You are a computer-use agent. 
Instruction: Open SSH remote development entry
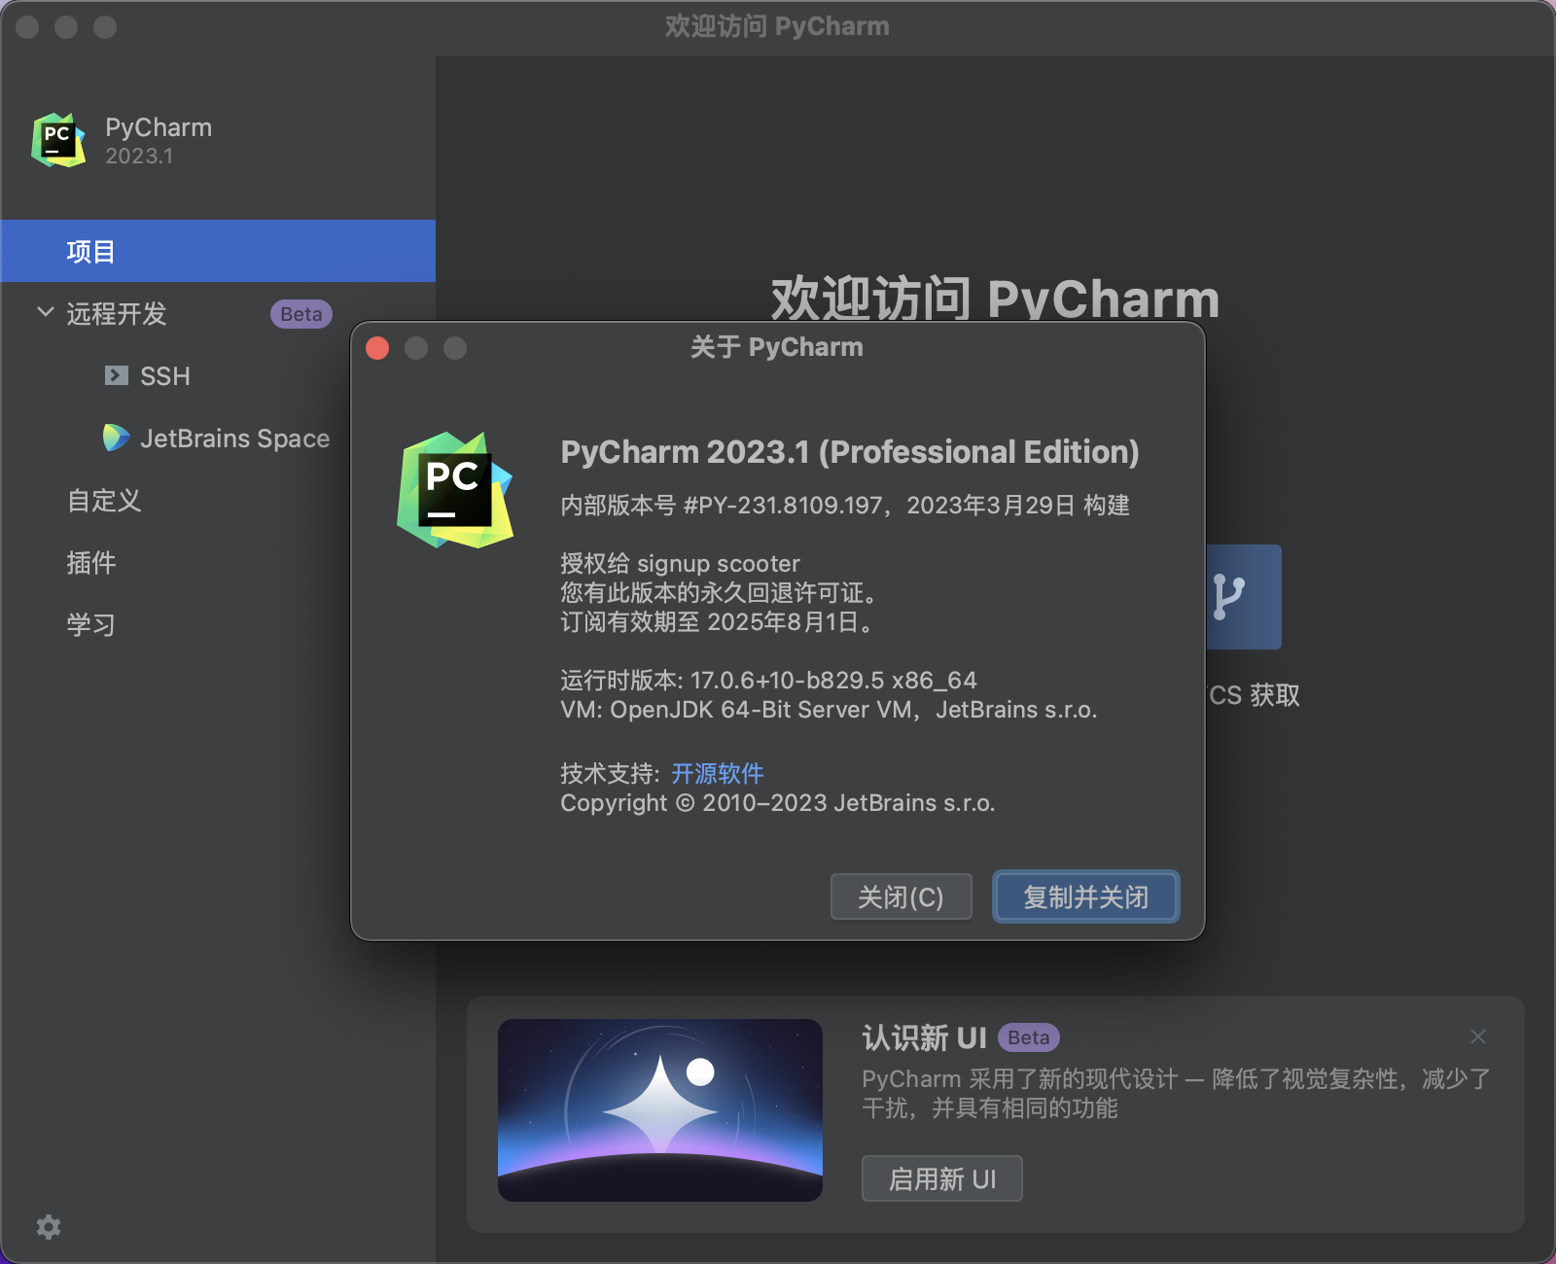[x=165, y=376]
